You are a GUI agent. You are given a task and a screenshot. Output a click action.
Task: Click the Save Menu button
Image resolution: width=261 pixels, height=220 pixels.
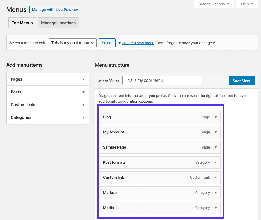click(242, 80)
